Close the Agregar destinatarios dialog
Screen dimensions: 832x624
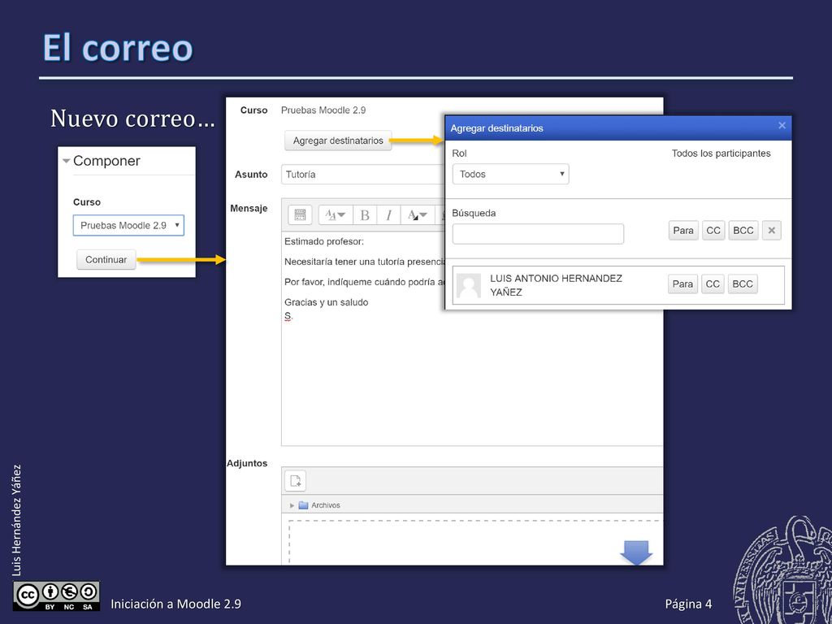782,126
